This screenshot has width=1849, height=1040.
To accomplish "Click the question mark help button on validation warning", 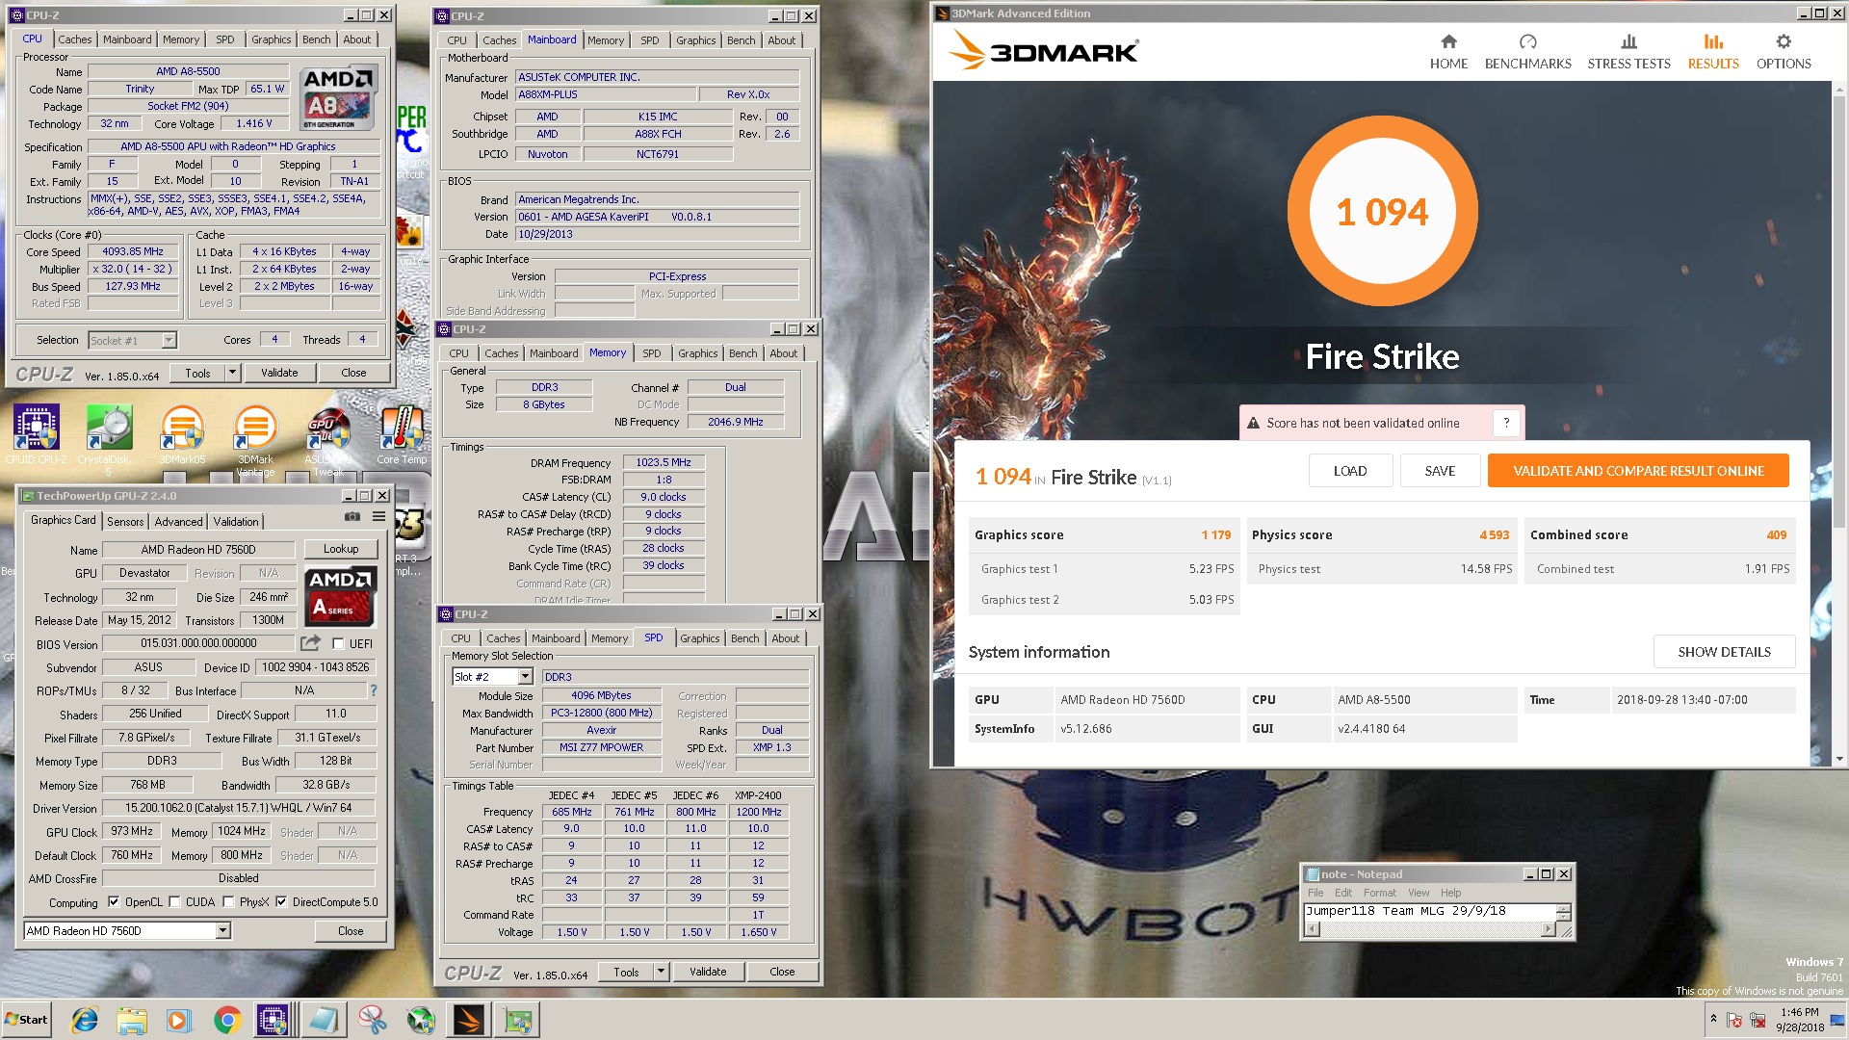I will coord(1506,423).
